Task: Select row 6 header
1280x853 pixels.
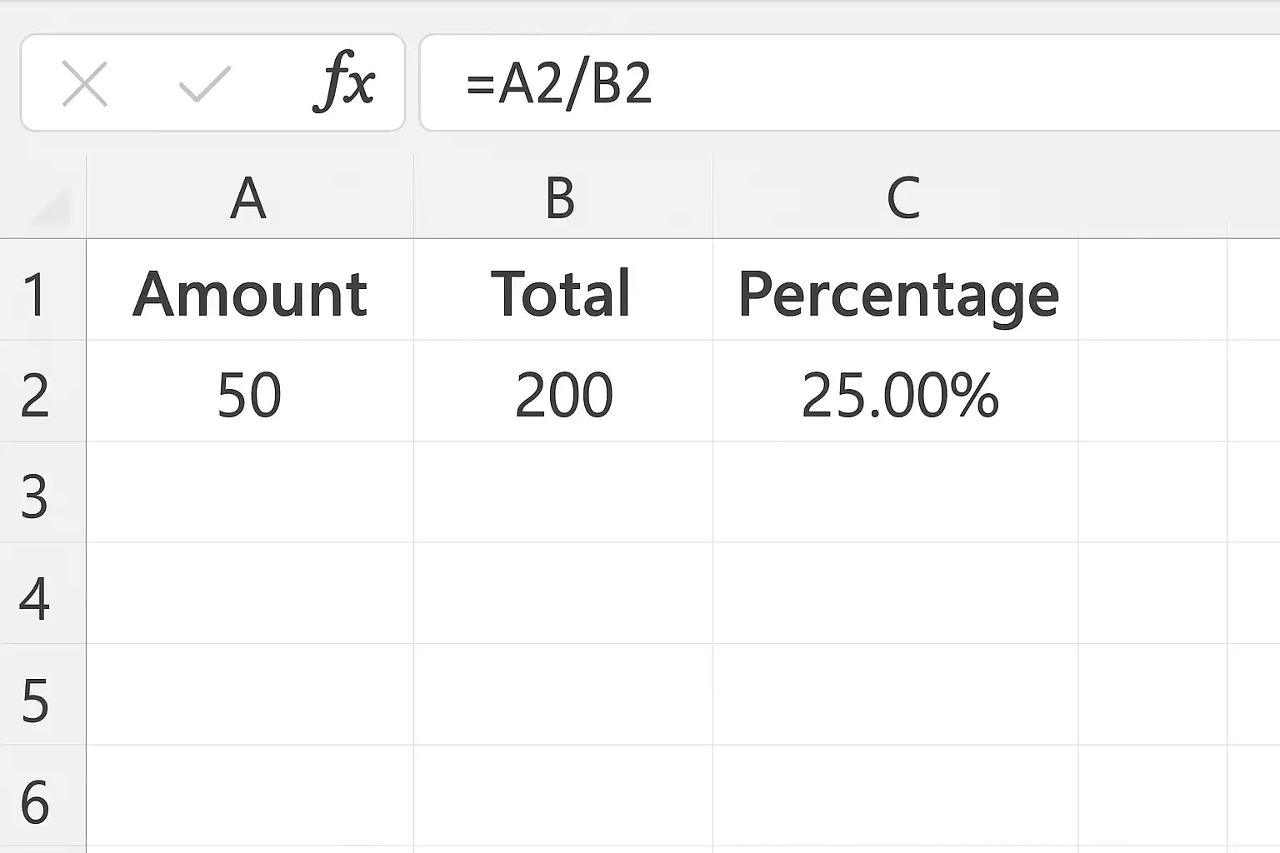Action: (35, 801)
